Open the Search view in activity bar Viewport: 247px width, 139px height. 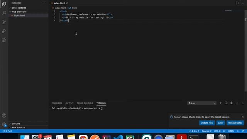pyautogui.click(x=4, y=13)
